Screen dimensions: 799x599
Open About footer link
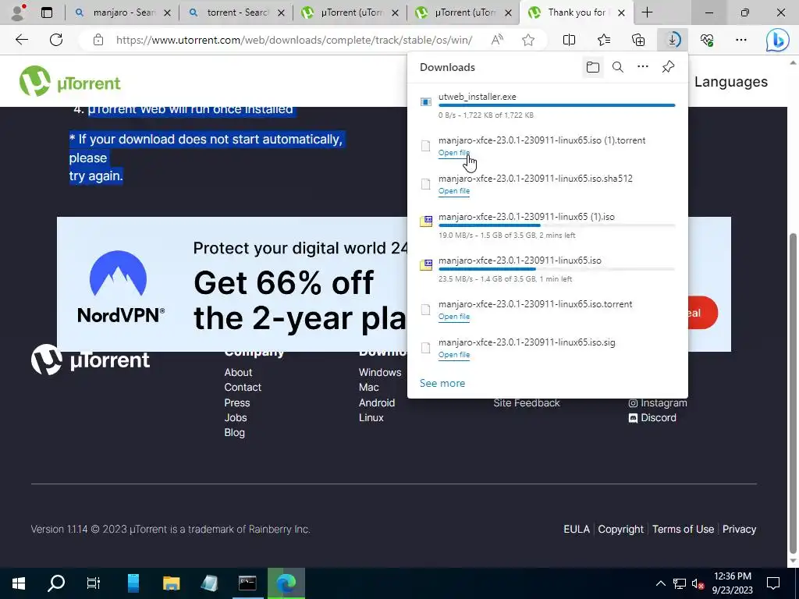(x=238, y=372)
